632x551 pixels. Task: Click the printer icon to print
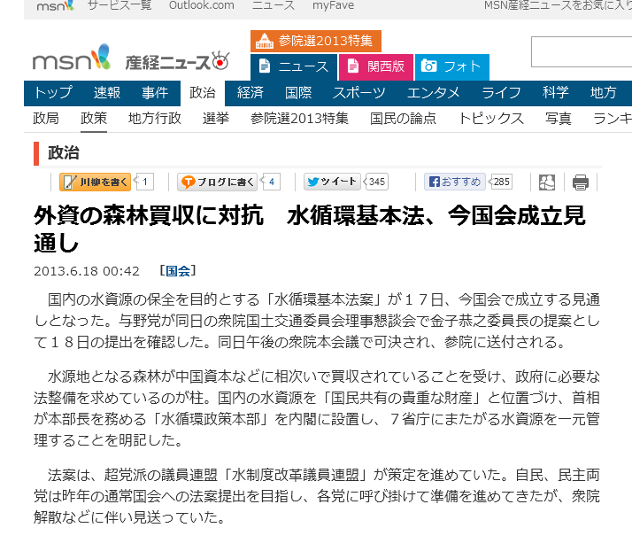coord(580,182)
